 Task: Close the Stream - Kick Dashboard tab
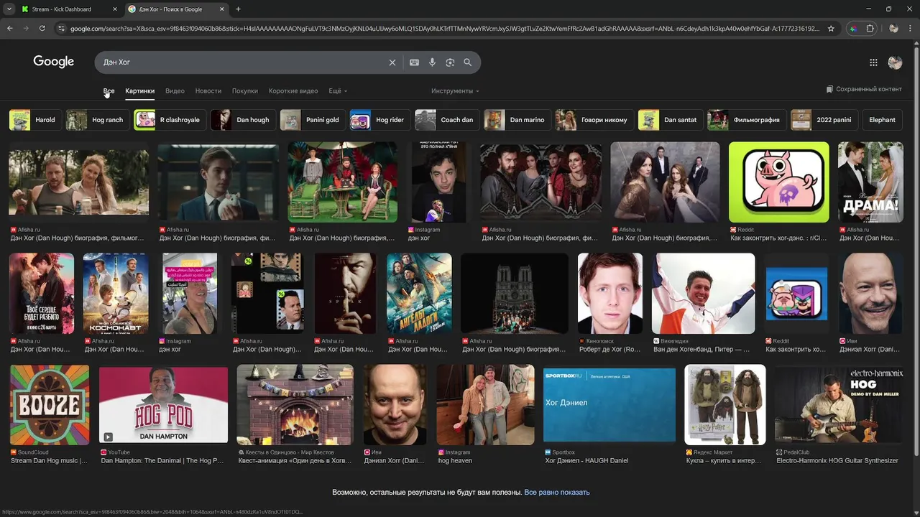pos(114,9)
